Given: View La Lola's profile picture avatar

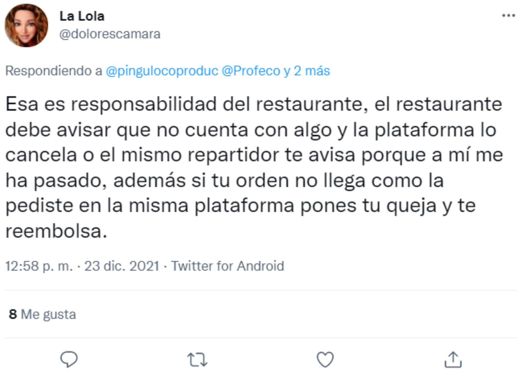Looking at the screenshot, I should tap(26, 26).
